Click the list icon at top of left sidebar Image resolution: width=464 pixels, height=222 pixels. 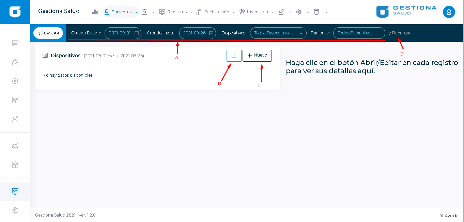[x=15, y=43]
